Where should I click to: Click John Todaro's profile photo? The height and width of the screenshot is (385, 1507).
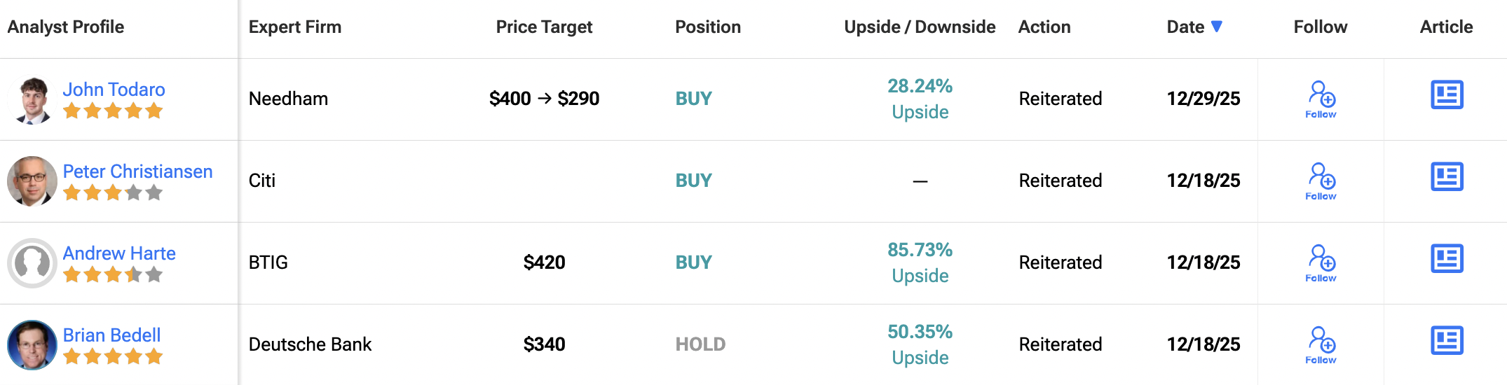32,100
